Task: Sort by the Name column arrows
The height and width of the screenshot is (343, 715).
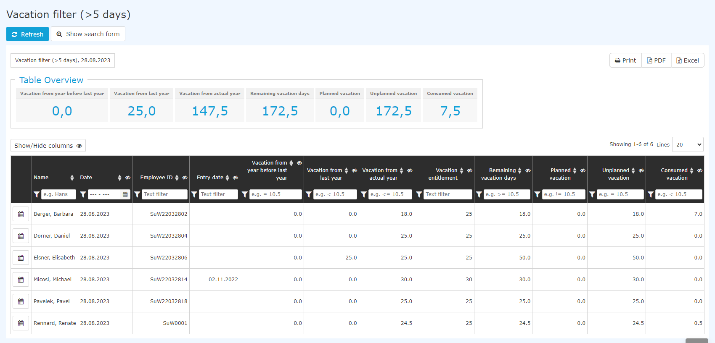Action: [x=72, y=178]
